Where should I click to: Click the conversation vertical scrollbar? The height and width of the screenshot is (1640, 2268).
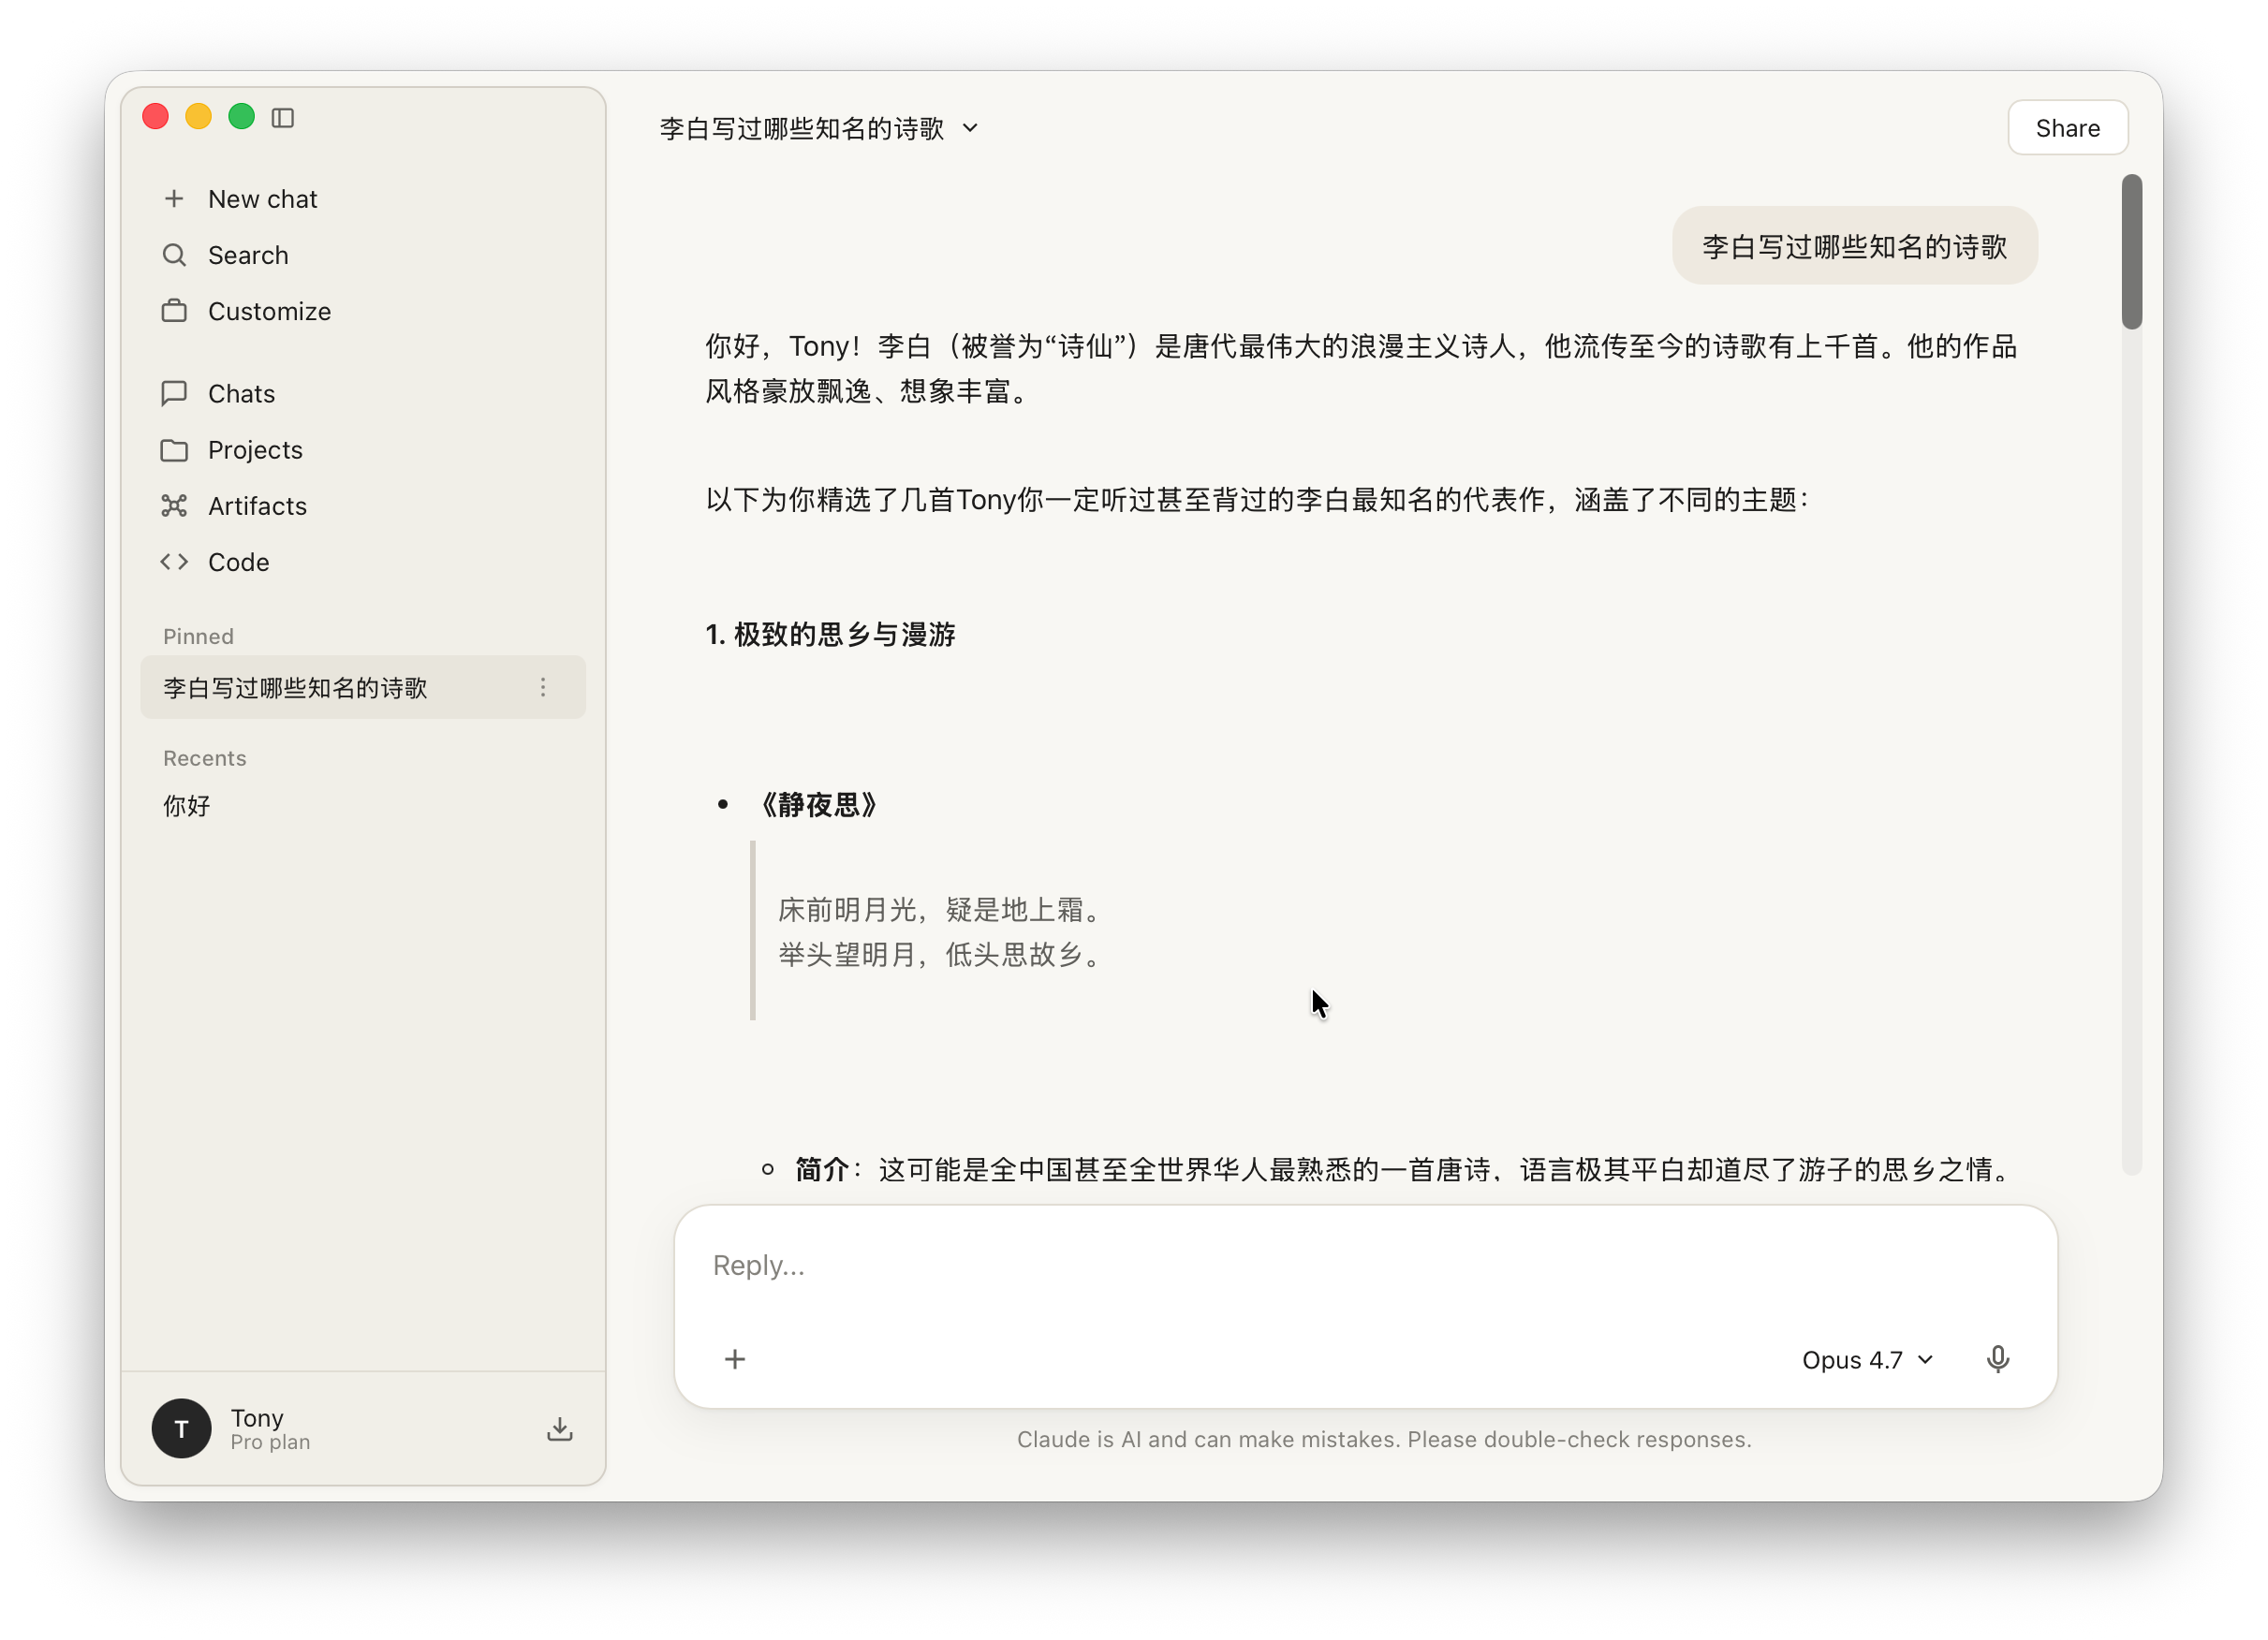[x=2131, y=252]
